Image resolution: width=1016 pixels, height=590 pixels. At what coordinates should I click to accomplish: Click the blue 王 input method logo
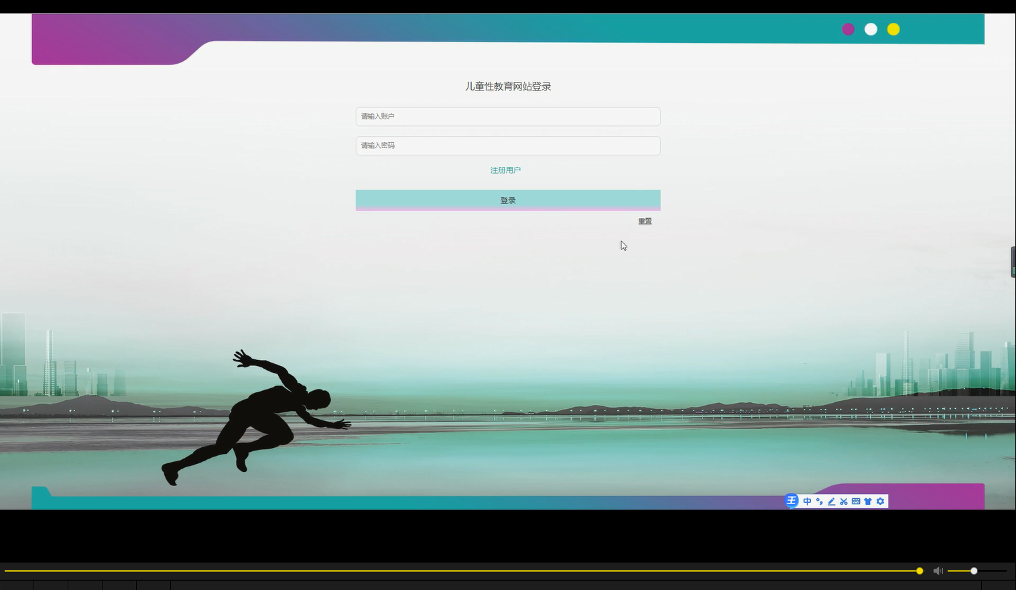click(x=791, y=501)
